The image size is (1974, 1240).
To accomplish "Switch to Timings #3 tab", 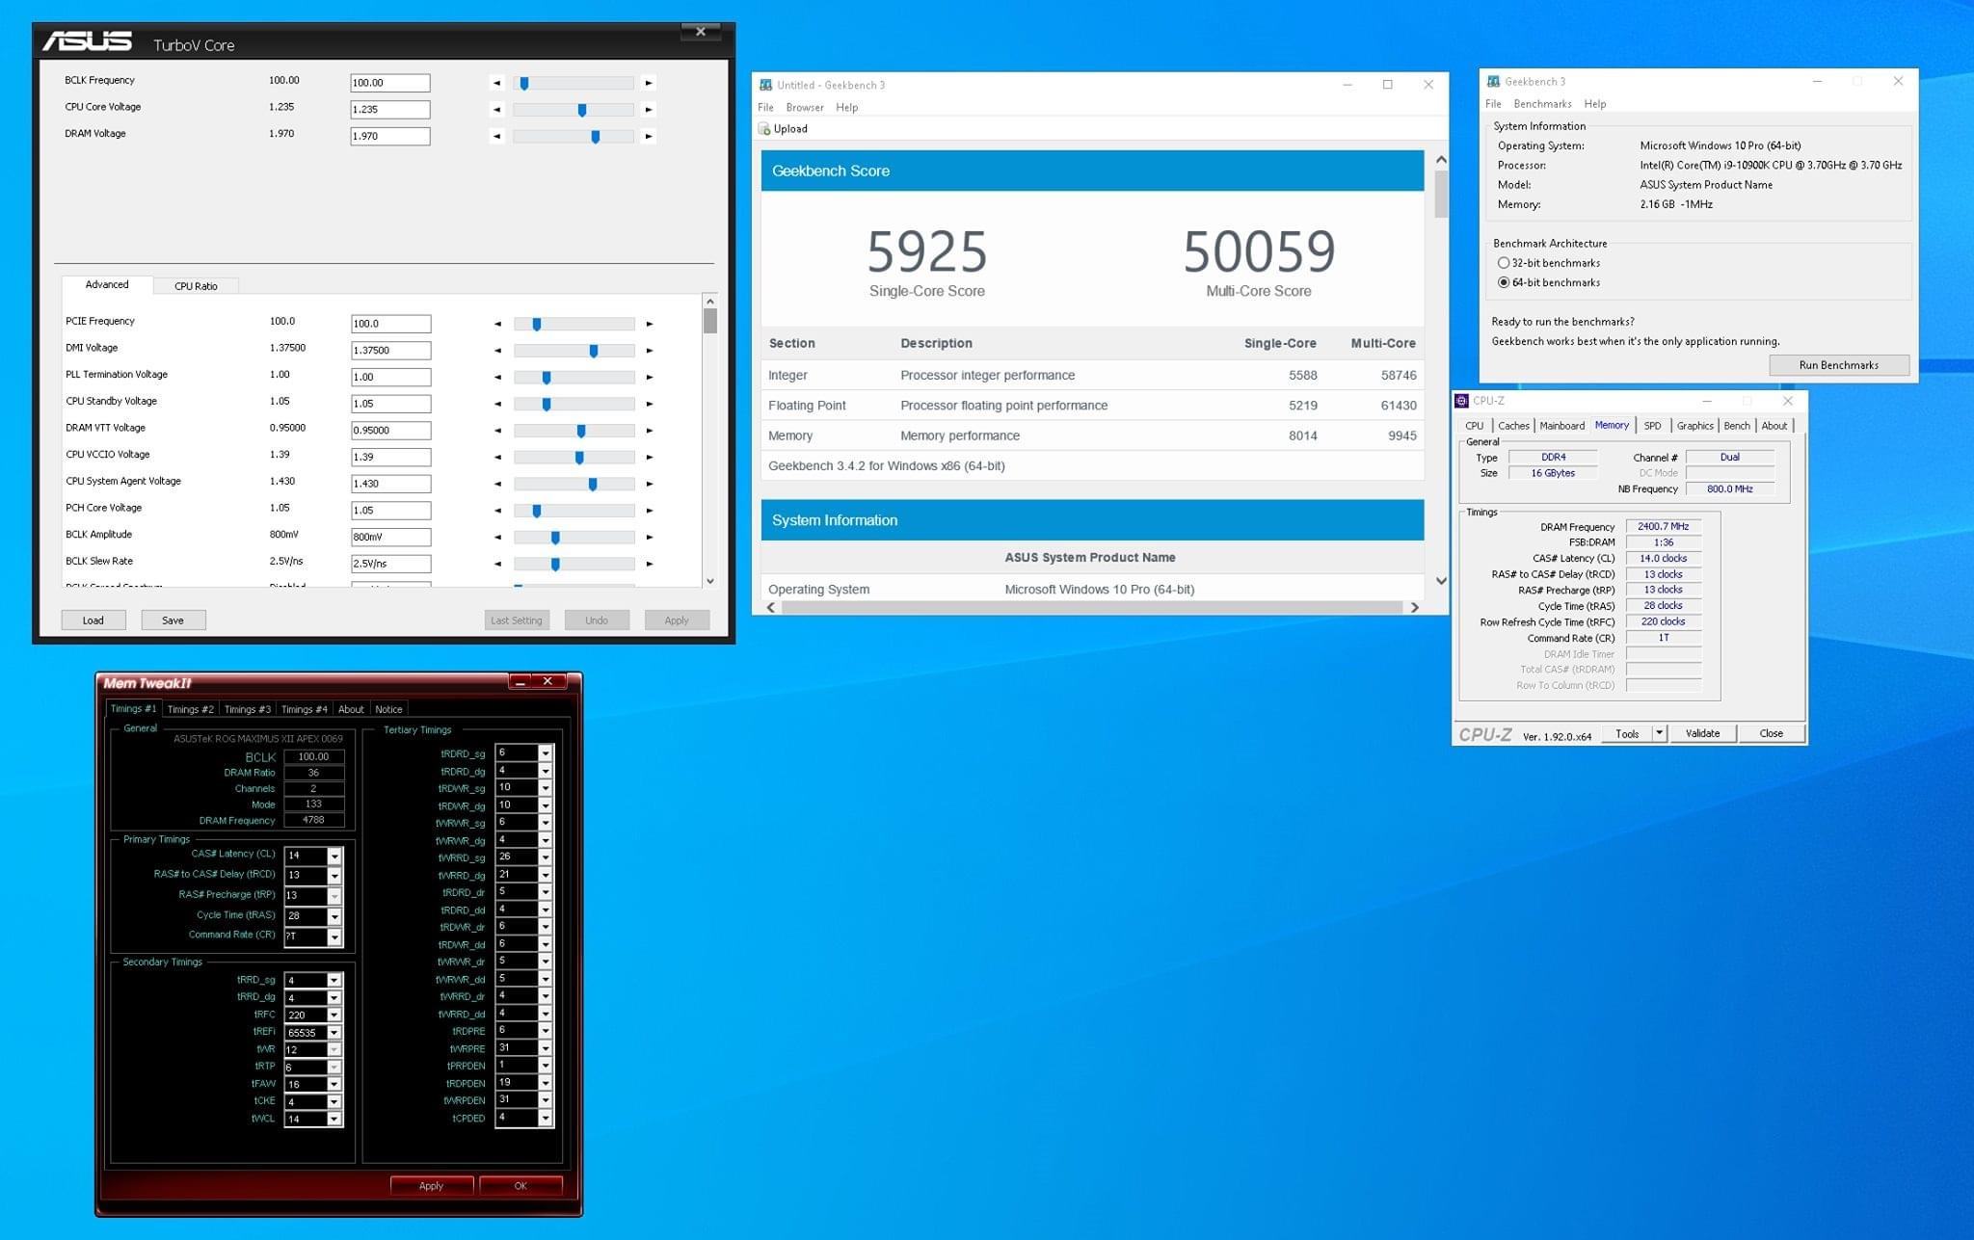I will 248,709.
